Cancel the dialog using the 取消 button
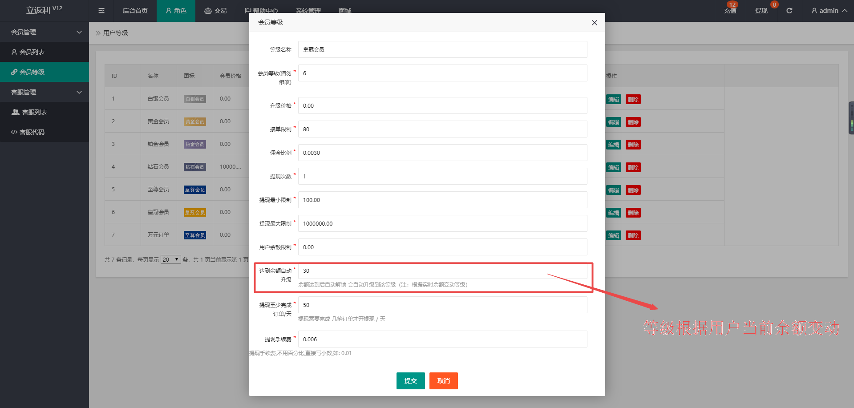The height and width of the screenshot is (408, 854). pyautogui.click(x=443, y=381)
